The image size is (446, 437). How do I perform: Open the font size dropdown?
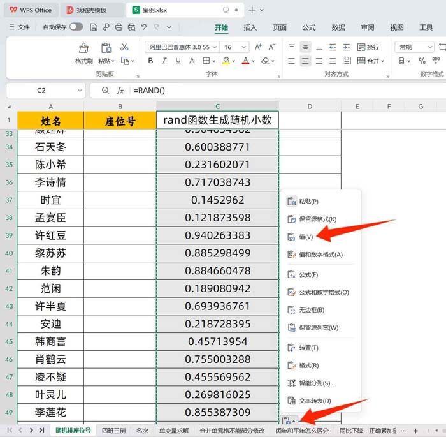[x=244, y=47]
